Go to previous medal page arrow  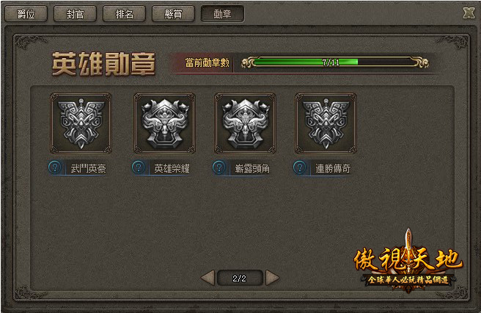point(208,278)
